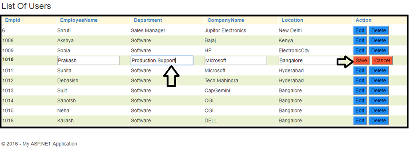
Task: Edit employee Akshya's record
Action: 360,40
